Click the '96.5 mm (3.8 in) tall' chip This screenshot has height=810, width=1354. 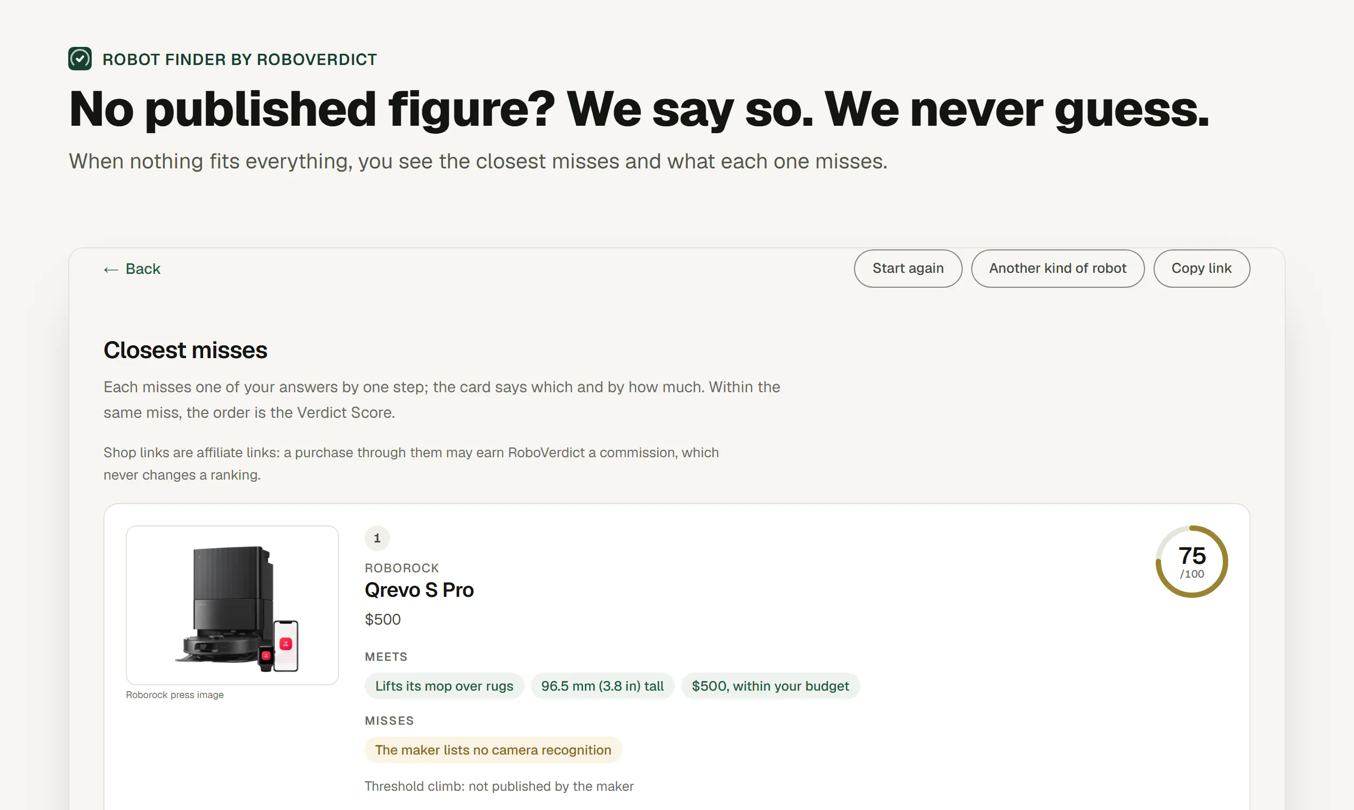tap(602, 686)
